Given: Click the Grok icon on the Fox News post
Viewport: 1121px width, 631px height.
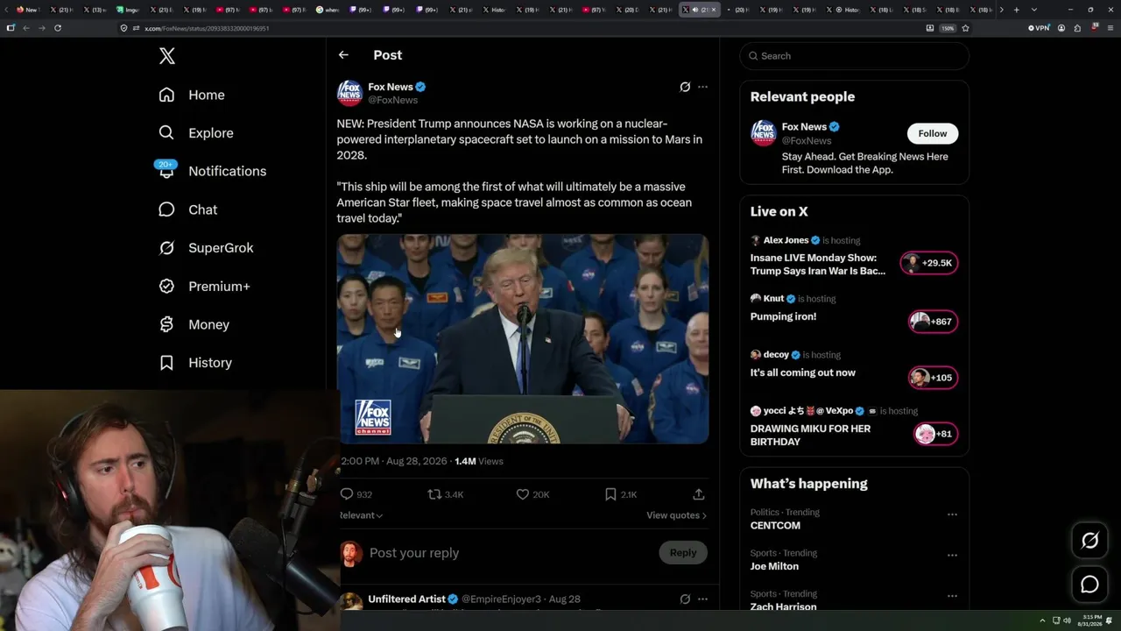Looking at the screenshot, I should [685, 87].
